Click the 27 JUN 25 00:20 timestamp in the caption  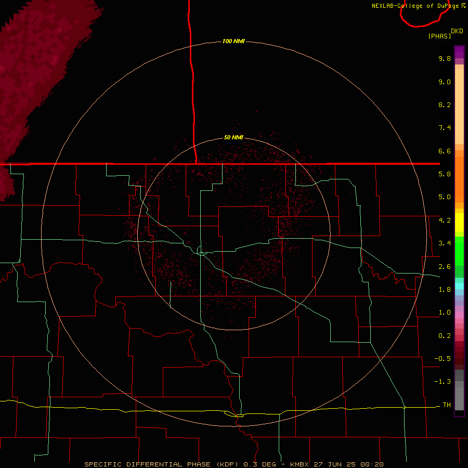[x=348, y=464]
